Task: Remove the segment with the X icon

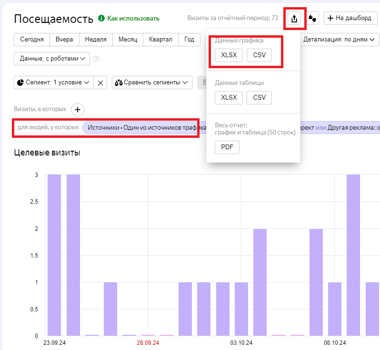Action: 100,82
